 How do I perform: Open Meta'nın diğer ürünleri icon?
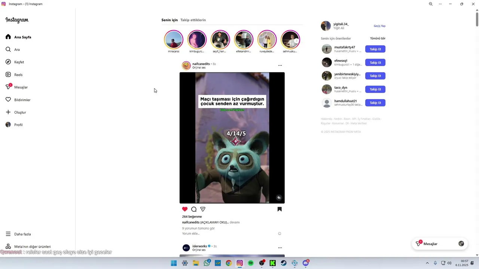pyautogui.click(x=8, y=247)
